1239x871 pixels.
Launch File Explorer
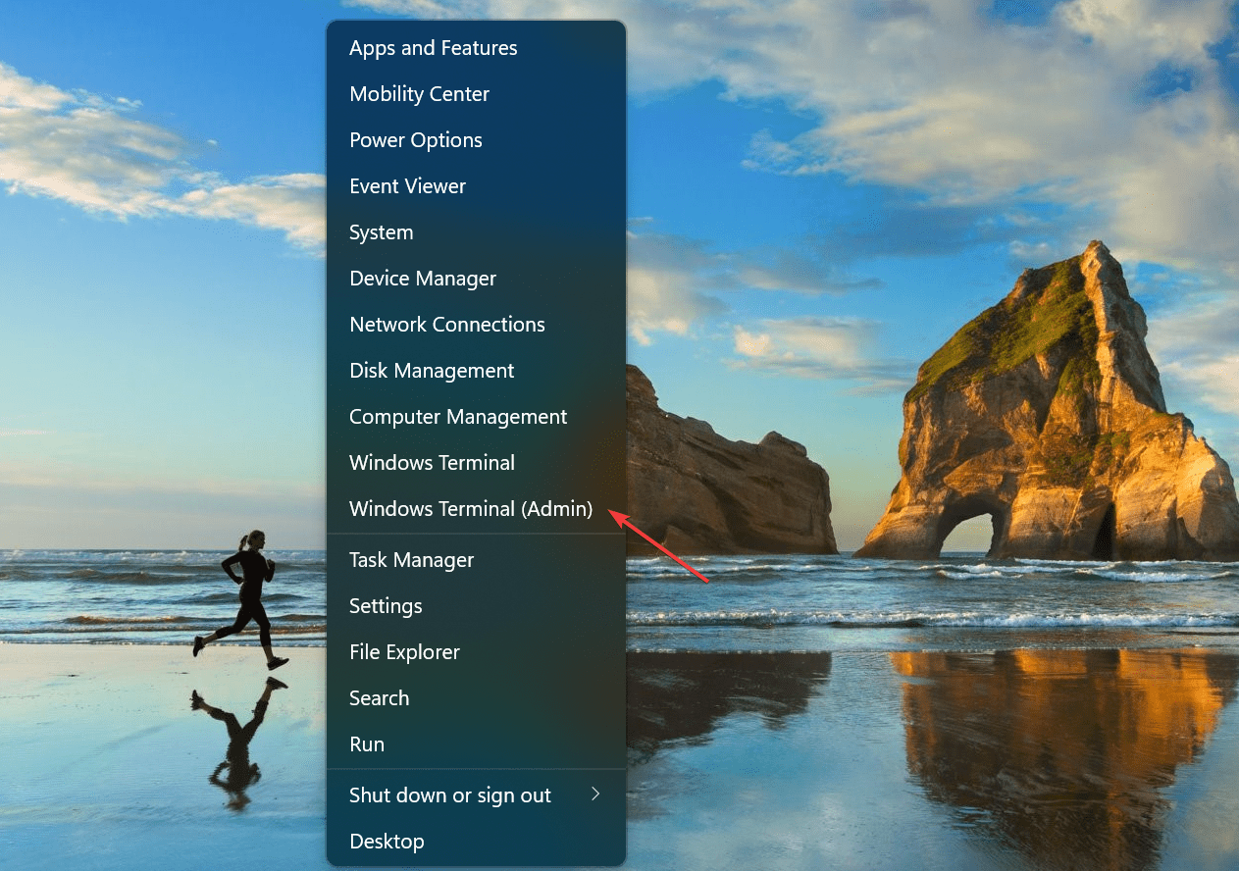click(476, 652)
